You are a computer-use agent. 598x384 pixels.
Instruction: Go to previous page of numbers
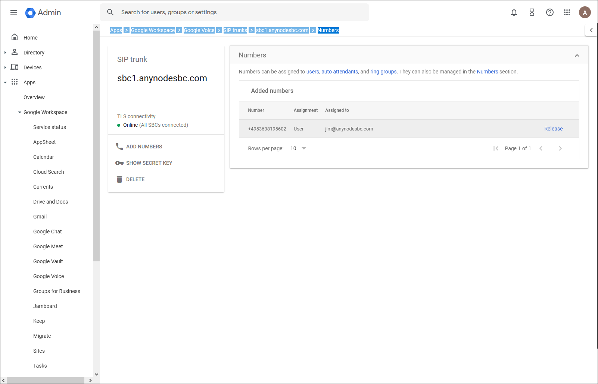click(x=541, y=148)
